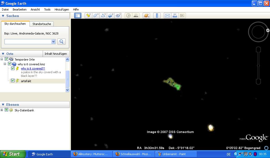
Task: Open the Windows Start menu
Action: [x=13, y=154]
